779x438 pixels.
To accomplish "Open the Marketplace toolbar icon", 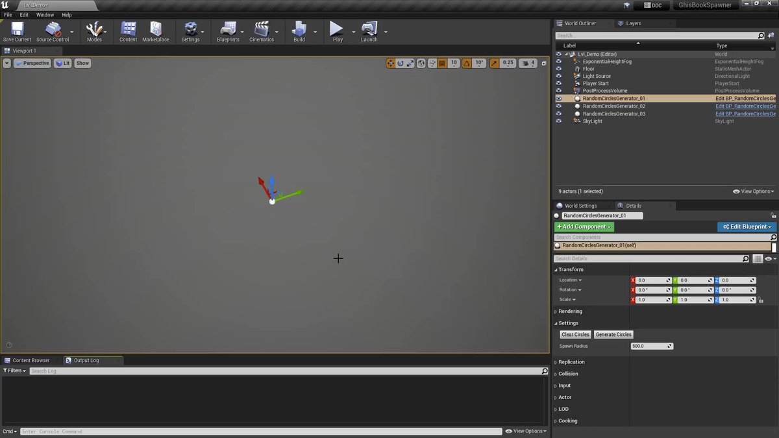I will [x=156, y=29].
